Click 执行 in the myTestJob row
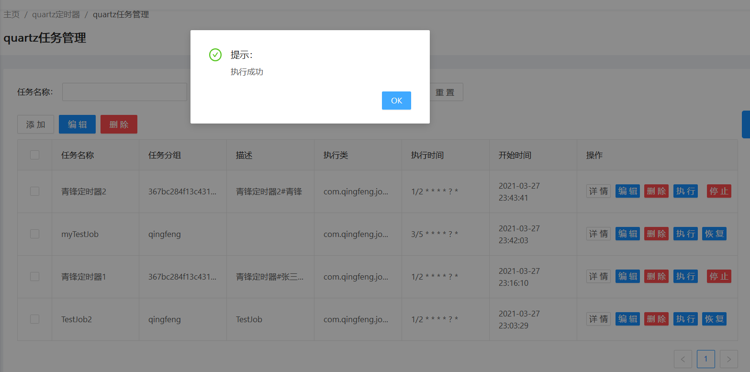750x372 pixels. pyautogui.click(x=685, y=234)
